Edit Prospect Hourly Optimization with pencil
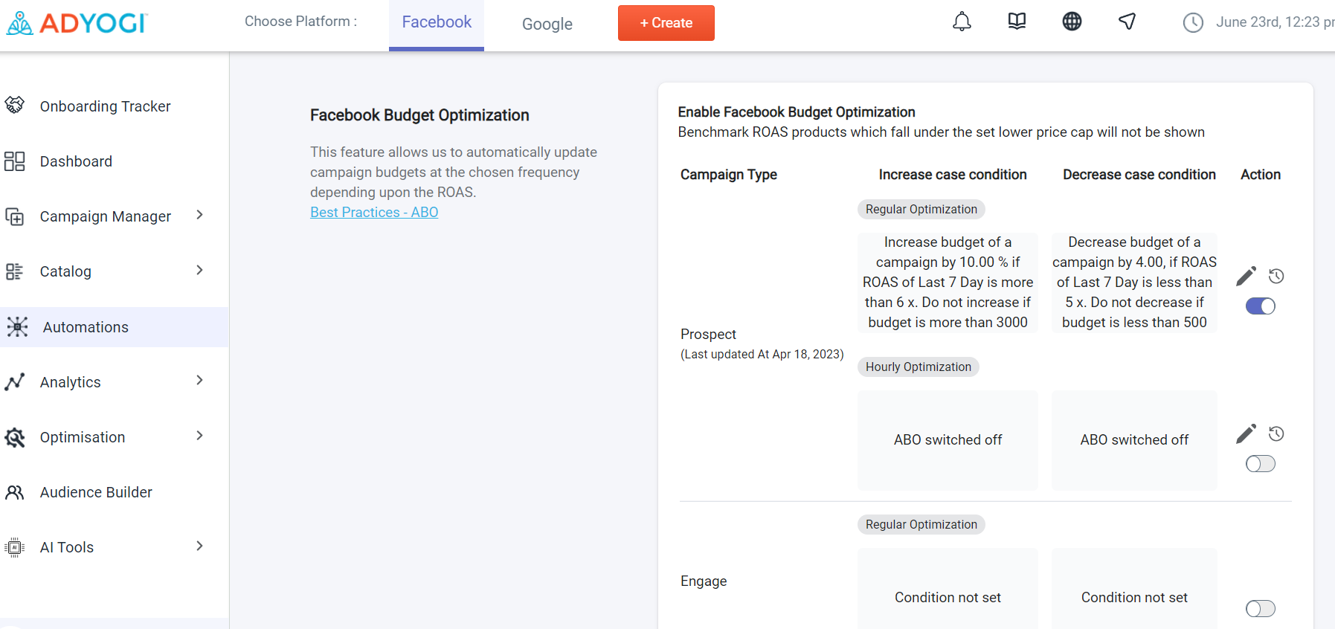This screenshot has height=629, width=1335. click(1246, 433)
